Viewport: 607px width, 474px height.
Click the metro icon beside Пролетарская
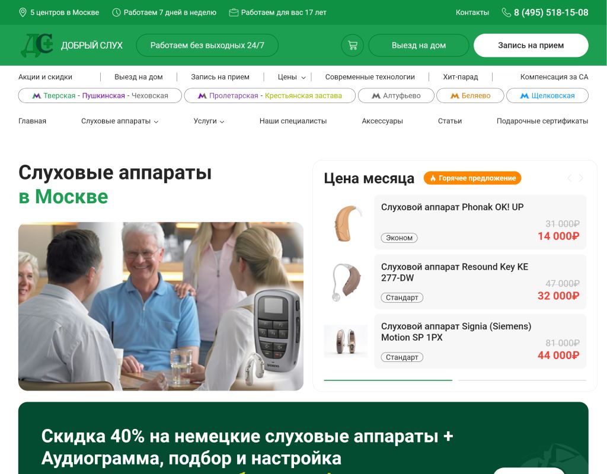[x=202, y=95]
